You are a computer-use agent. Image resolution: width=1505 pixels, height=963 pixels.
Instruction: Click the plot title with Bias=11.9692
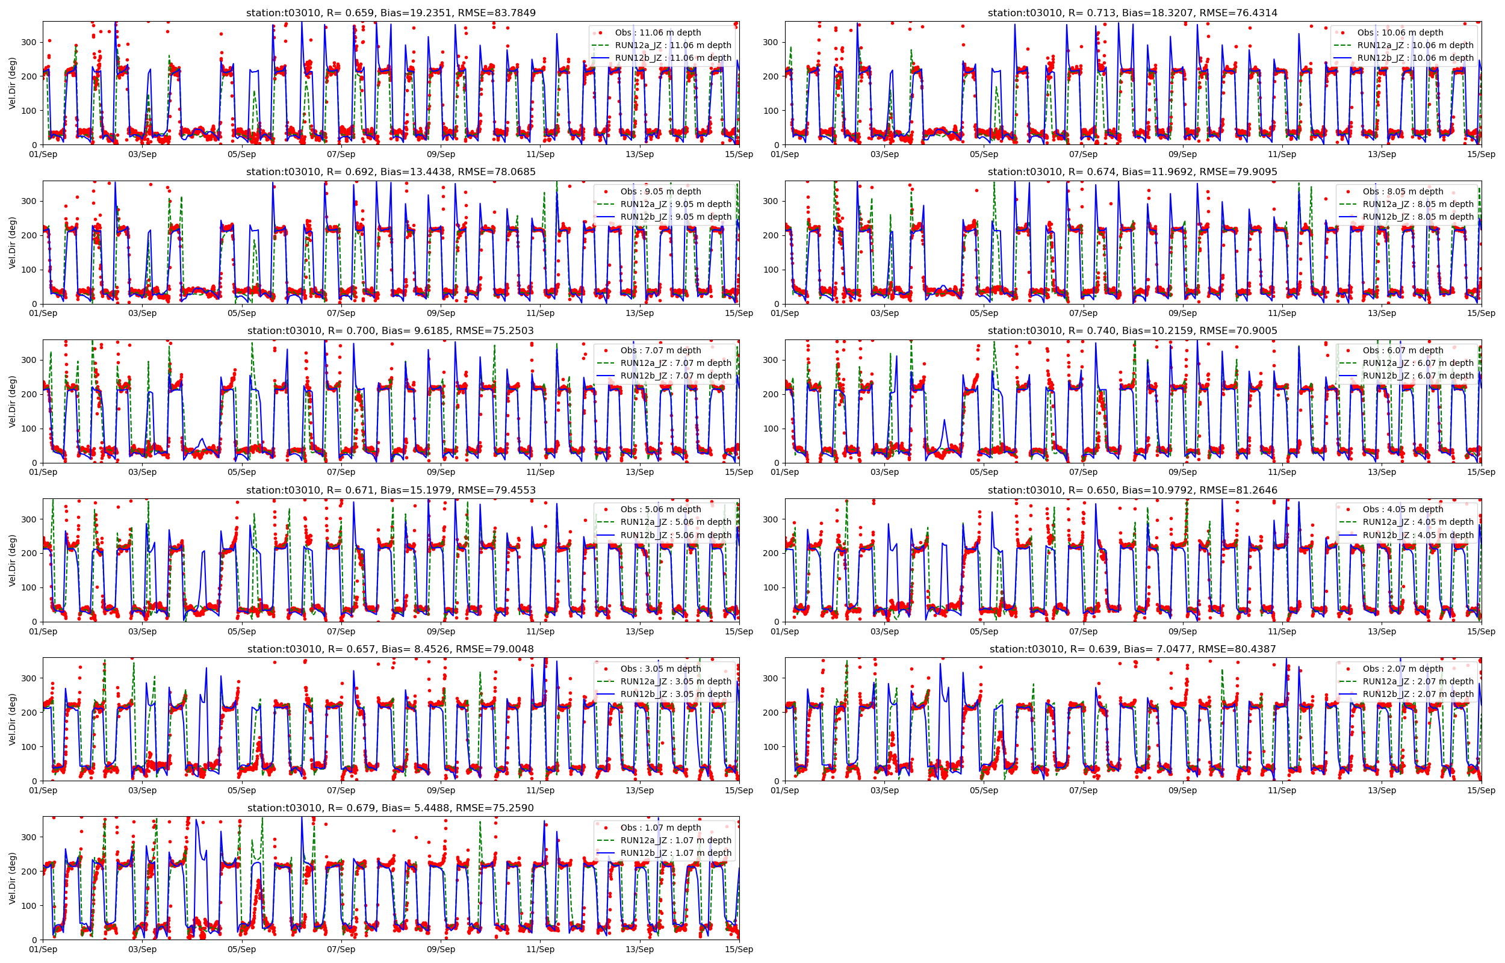pos(1132,172)
